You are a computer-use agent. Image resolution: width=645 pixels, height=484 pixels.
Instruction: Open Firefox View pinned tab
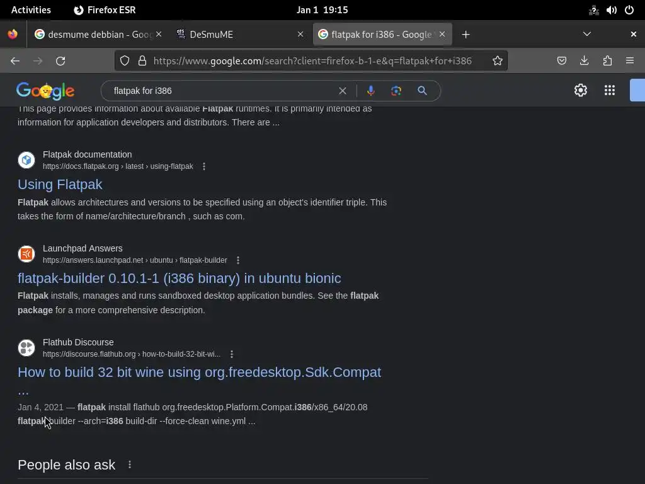pyautogui.click(x=13, y=34)
